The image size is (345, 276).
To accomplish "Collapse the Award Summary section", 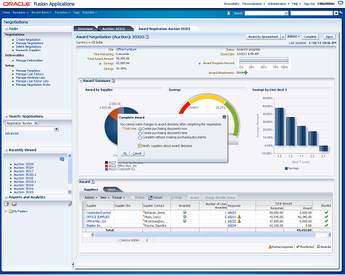I will tap(81, 81).
